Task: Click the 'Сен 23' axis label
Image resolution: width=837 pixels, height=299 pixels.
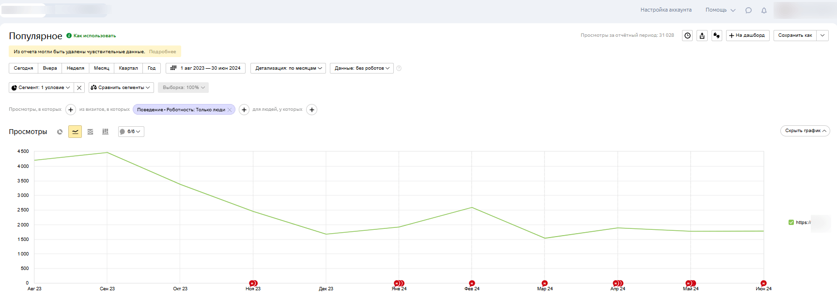Action: coord(107,289)
